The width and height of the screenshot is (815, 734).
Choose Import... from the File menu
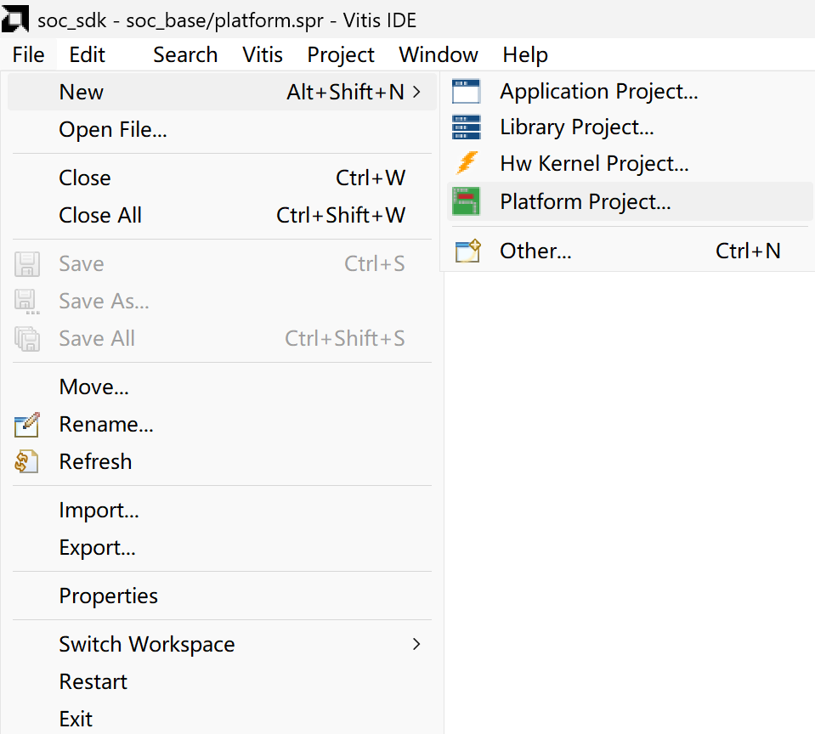pyautogui.click(x=99, y=511)
